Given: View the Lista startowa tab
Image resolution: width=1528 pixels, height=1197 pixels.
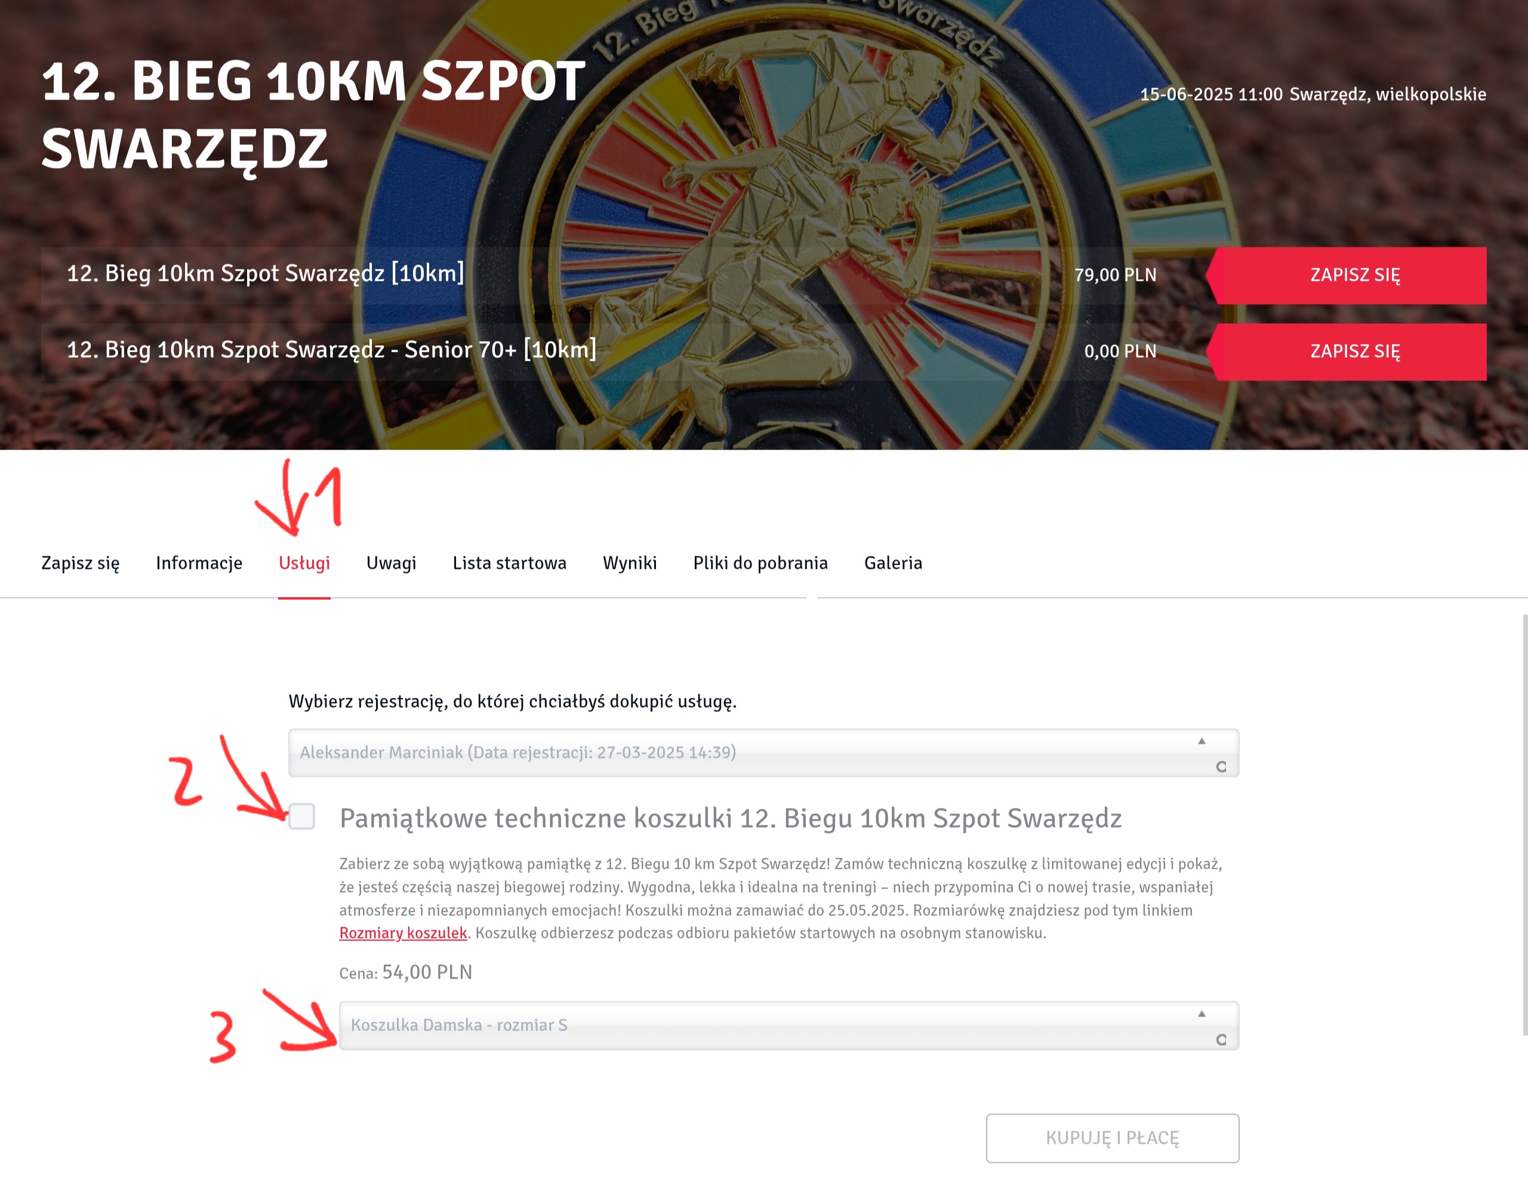Looking at the screenshot, I should [x=509, y=563].
